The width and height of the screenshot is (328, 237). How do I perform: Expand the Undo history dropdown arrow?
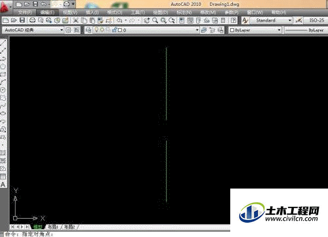pos(126,20)
